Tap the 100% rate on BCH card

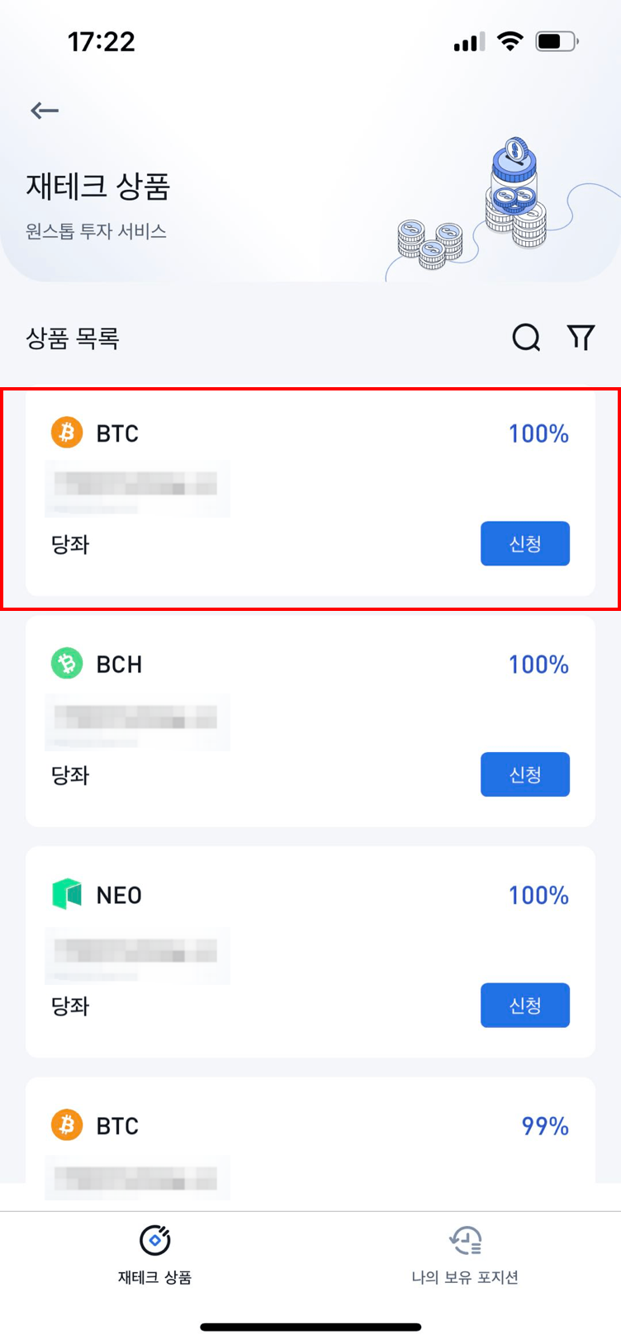pos(538,665)
